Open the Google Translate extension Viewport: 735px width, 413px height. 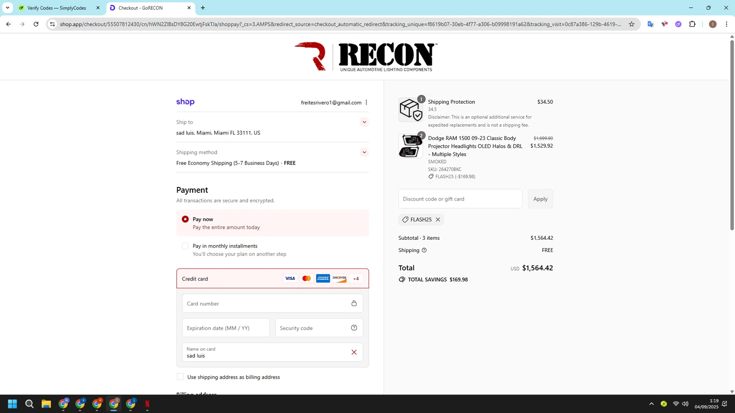point(651,24)
